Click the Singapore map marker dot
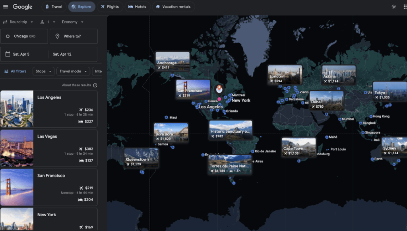This screenshot has width=407, height=231. (x=363, y=132)
